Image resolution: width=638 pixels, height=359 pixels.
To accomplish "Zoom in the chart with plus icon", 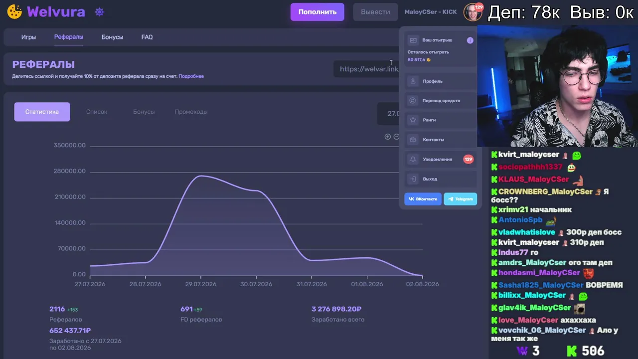I will pos(387,137).
